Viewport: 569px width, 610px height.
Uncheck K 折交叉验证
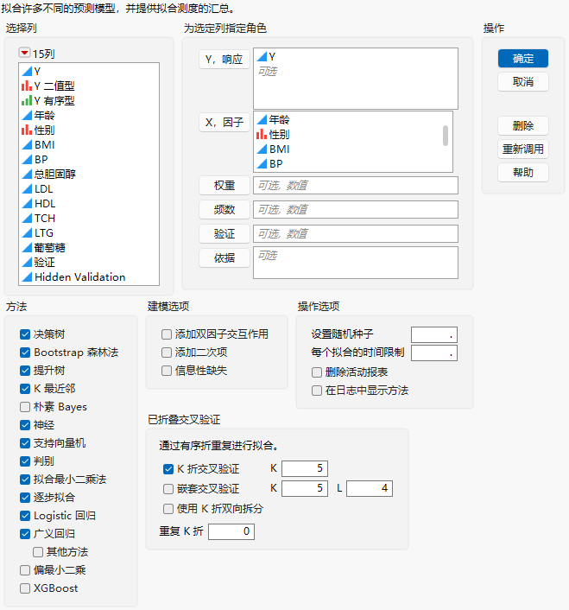coord(168,469)
